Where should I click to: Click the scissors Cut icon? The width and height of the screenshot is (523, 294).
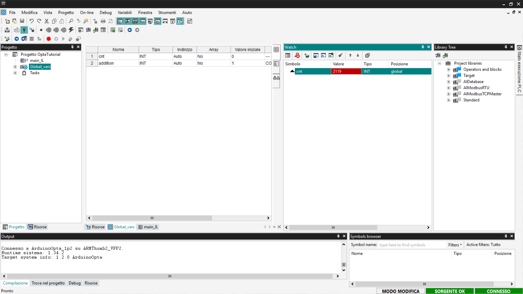(x=47, y=21)
